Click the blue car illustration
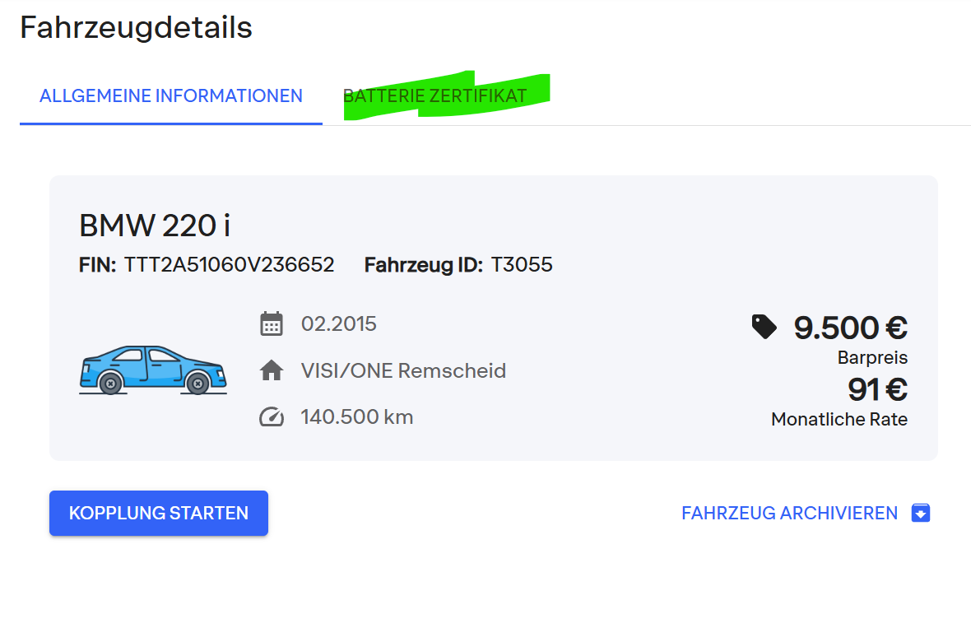971x628 pixels. pyautogui.click(x=153, y=370)
